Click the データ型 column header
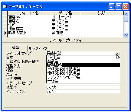 pos(65,13)
